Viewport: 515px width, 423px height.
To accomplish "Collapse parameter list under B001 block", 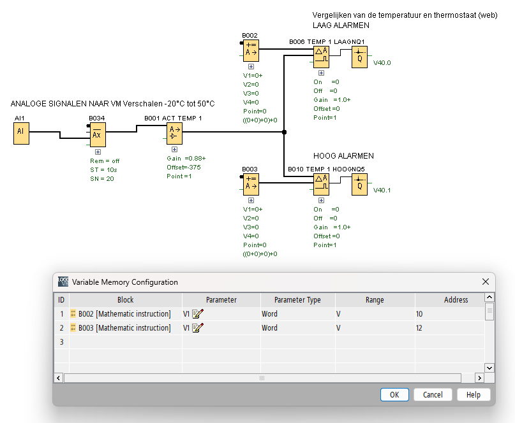I will (174, 149).
